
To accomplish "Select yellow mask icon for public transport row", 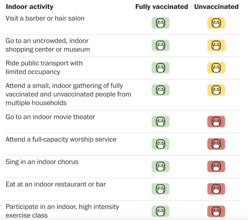I will coord(216,68).
